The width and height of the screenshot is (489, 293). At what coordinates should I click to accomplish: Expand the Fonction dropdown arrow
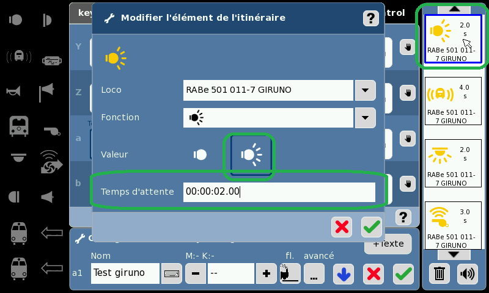pyautogui.click(x=365, y=118)
